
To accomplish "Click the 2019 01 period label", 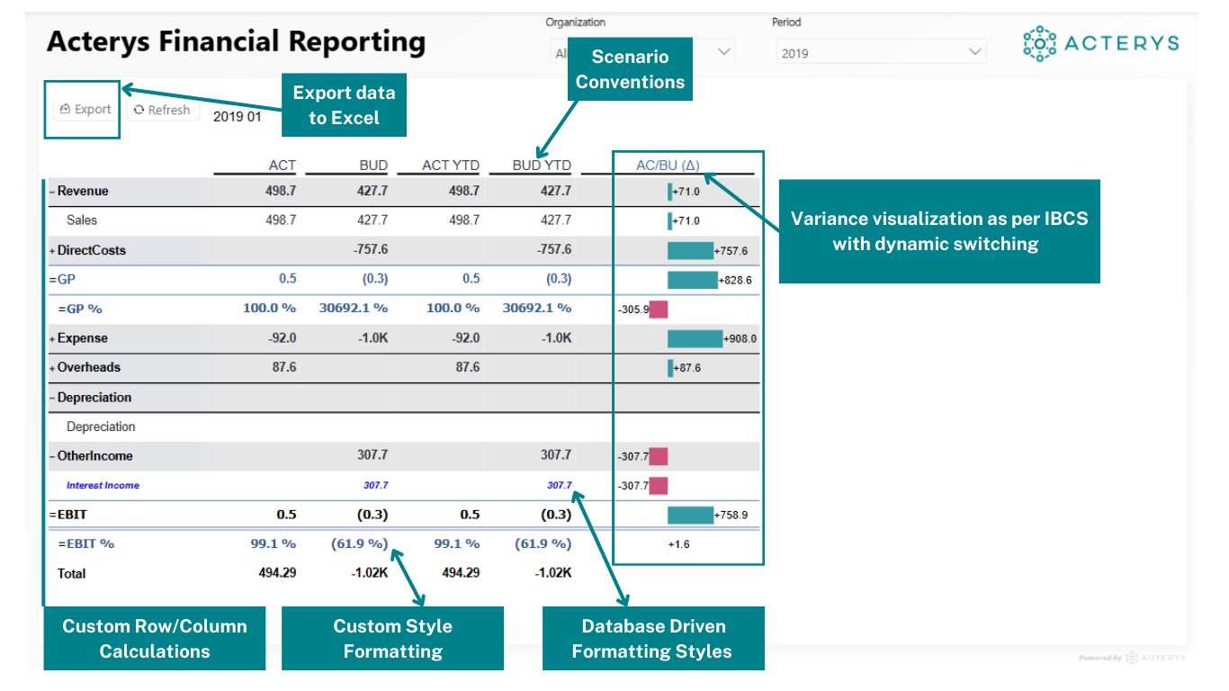I will tap(237, 117).
